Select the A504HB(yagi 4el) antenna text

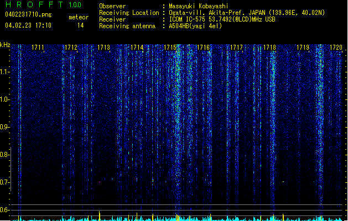[195, 26]
